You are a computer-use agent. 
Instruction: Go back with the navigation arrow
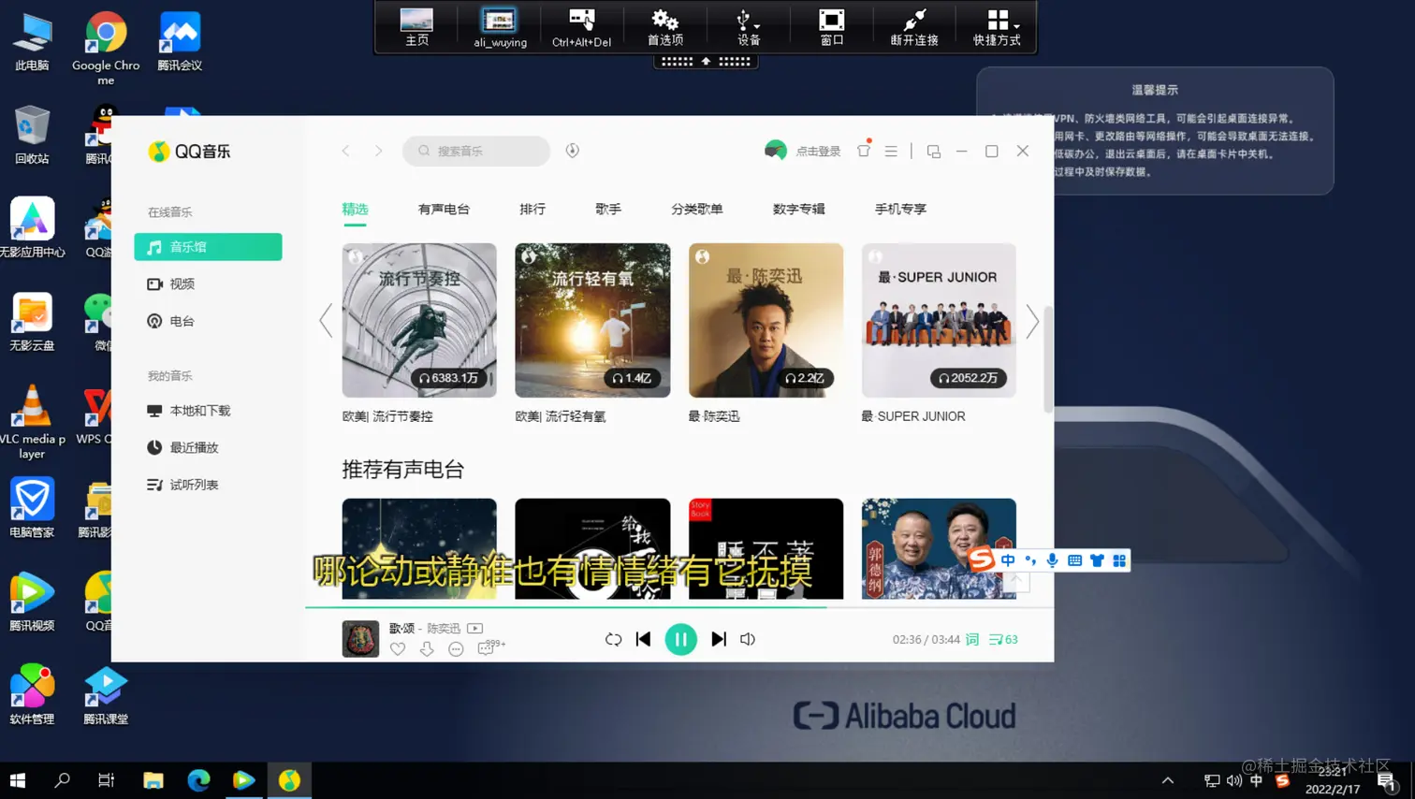point(345,151)
